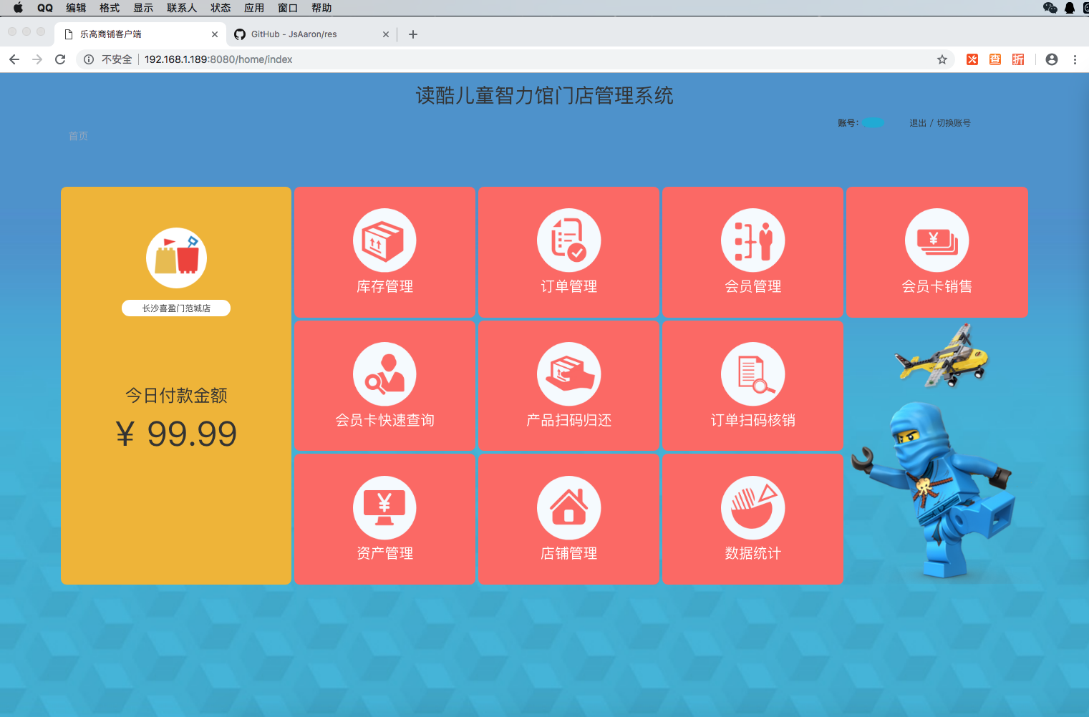Image resolution: width=1089 pixels, height=717 pixels.
Task: Open the 状态 menu
Action: click(221, 8)
